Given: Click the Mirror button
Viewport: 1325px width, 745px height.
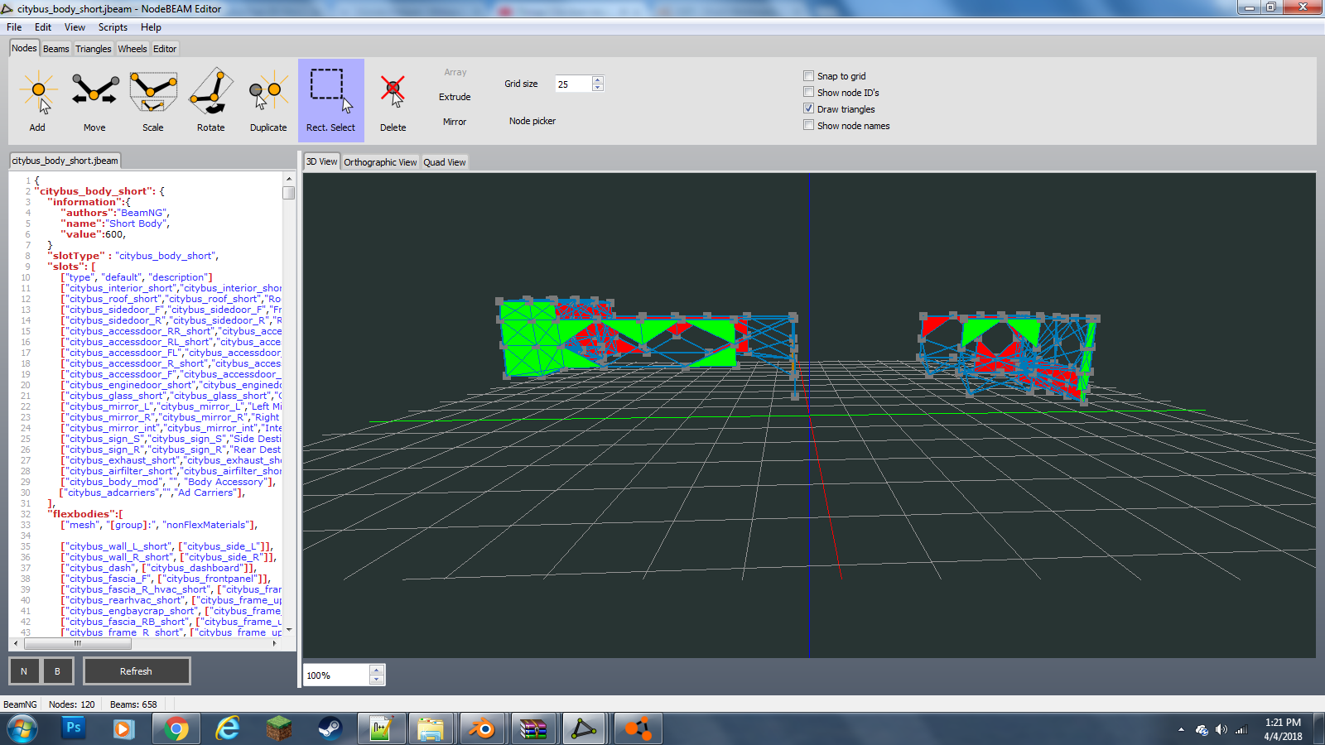Looking at the screenshot, I should pyautogui.click(x=455, y=122).
